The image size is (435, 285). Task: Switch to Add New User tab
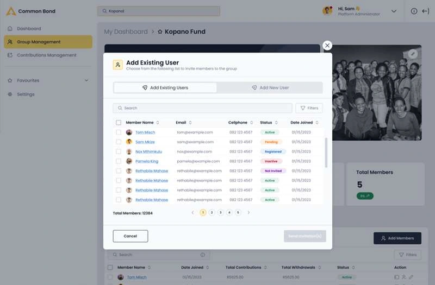coord(270,88)
